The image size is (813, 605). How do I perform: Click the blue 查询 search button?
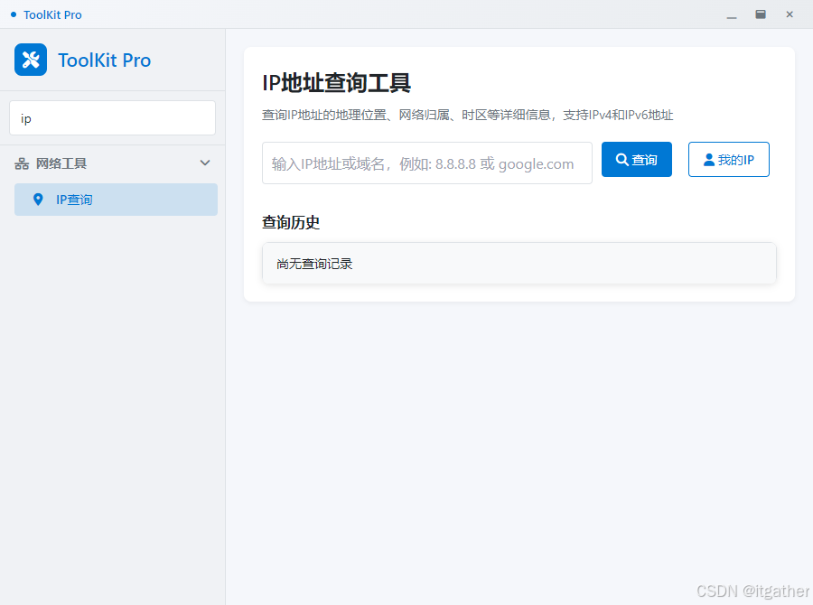(x=637, y=160)
